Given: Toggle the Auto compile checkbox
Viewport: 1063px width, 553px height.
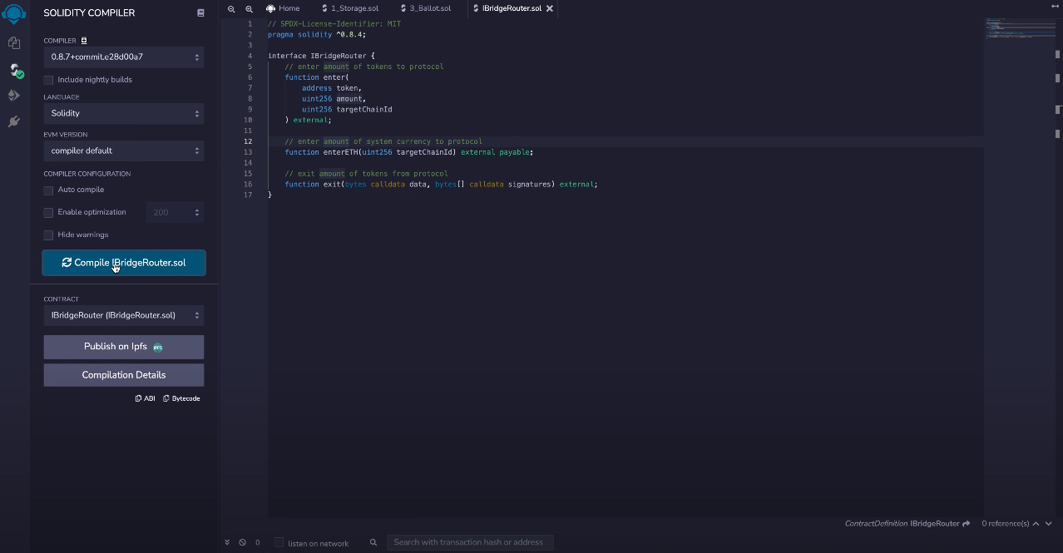Looking at the screenshot, I should (48, 190).
